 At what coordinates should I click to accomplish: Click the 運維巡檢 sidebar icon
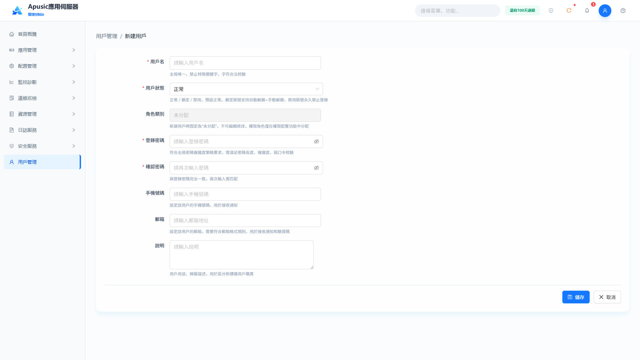(x=12, y=98)
